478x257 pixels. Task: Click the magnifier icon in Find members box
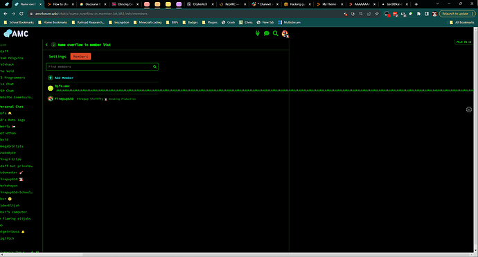[154, 67]
